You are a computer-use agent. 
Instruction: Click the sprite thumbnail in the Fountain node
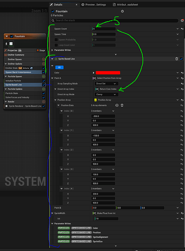[11, 44]
